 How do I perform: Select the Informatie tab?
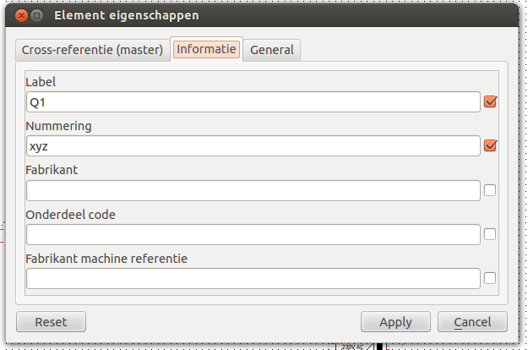point(206,49)
